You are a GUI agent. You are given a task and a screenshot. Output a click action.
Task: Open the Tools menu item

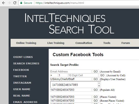(107, 43)
